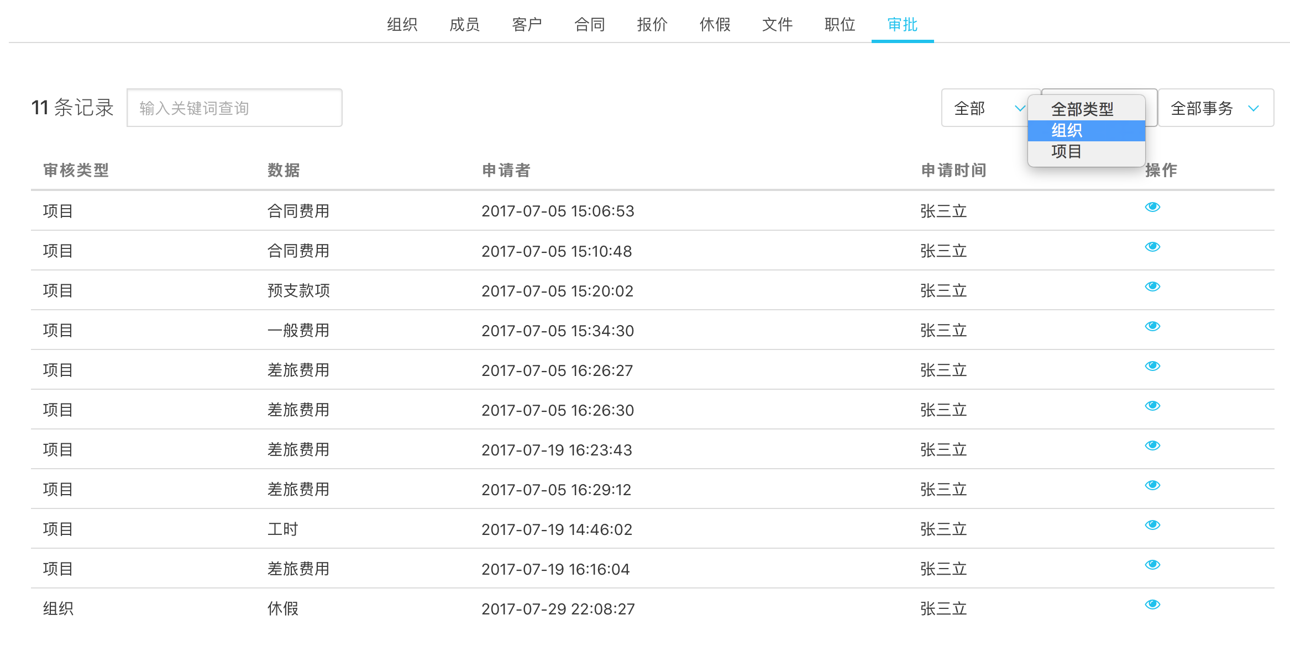
Task: Click the eye icon for 预支款项 row
Action: pos(1152,287)
